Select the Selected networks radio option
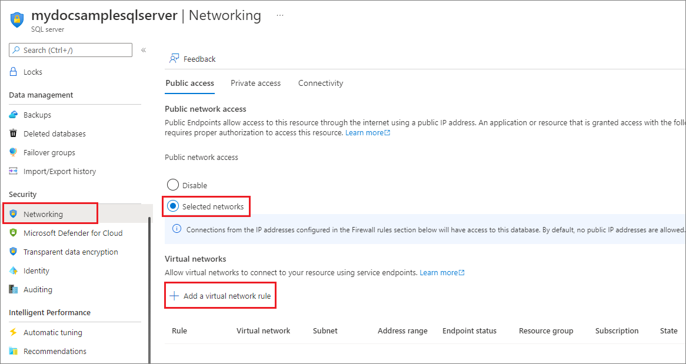Image resolution: width=686 pixels, height=364 pixels. point(173,206)
